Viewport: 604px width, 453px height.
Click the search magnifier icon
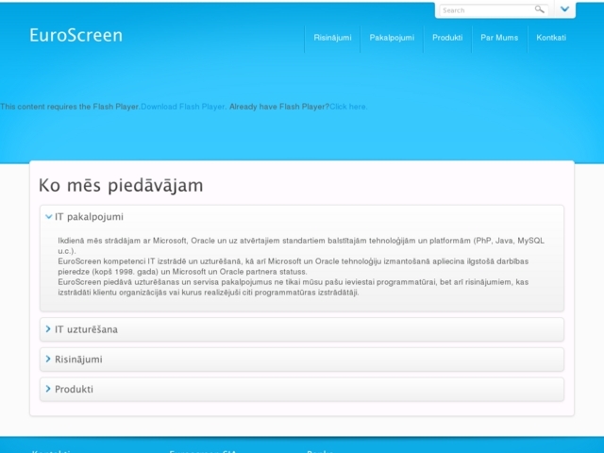click(539, 9)
